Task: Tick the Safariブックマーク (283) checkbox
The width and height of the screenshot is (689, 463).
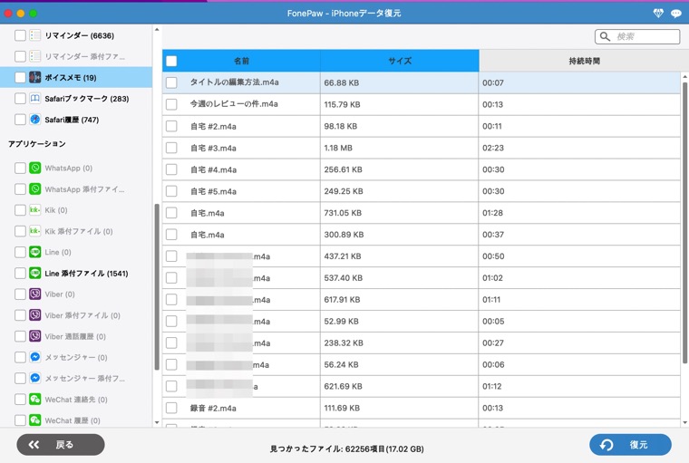Action: click(20, 99)
